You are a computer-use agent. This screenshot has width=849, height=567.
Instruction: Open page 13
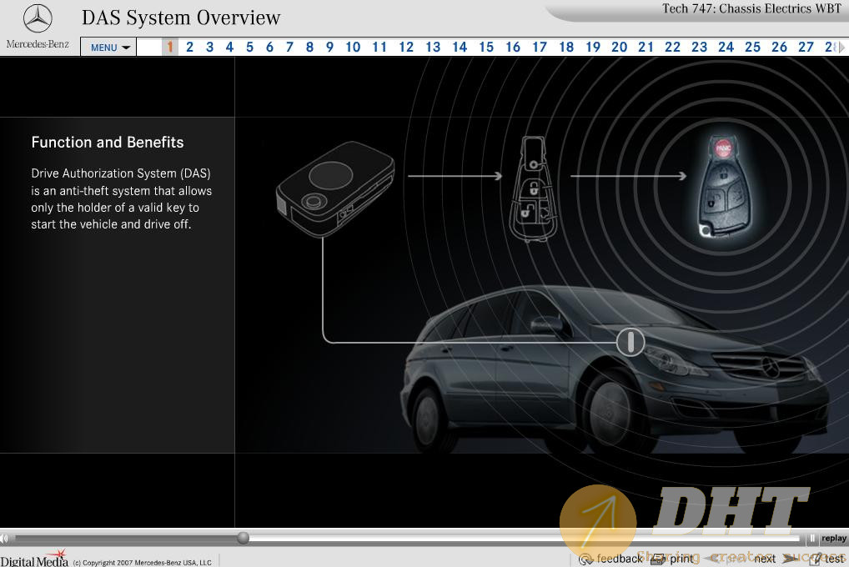(x=433, y=48)
